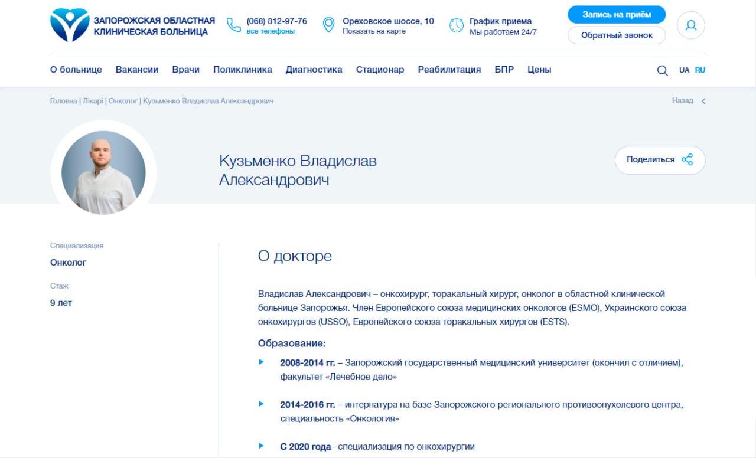
Task: Click phone number (068) 812-97-76
Action: pyautogui.click(x=277, y=21)
